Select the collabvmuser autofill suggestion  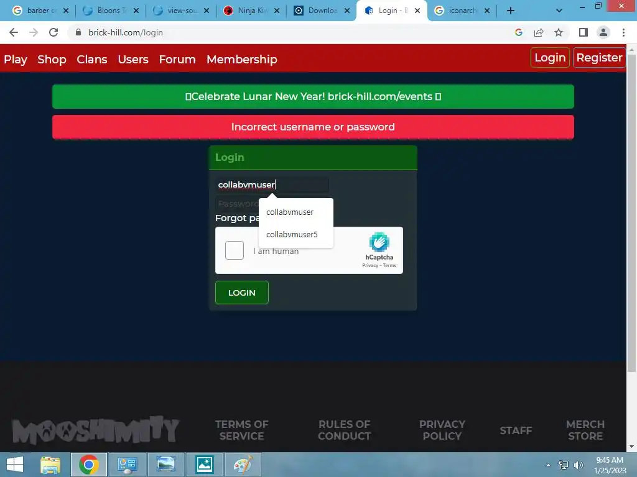point(295,212)
